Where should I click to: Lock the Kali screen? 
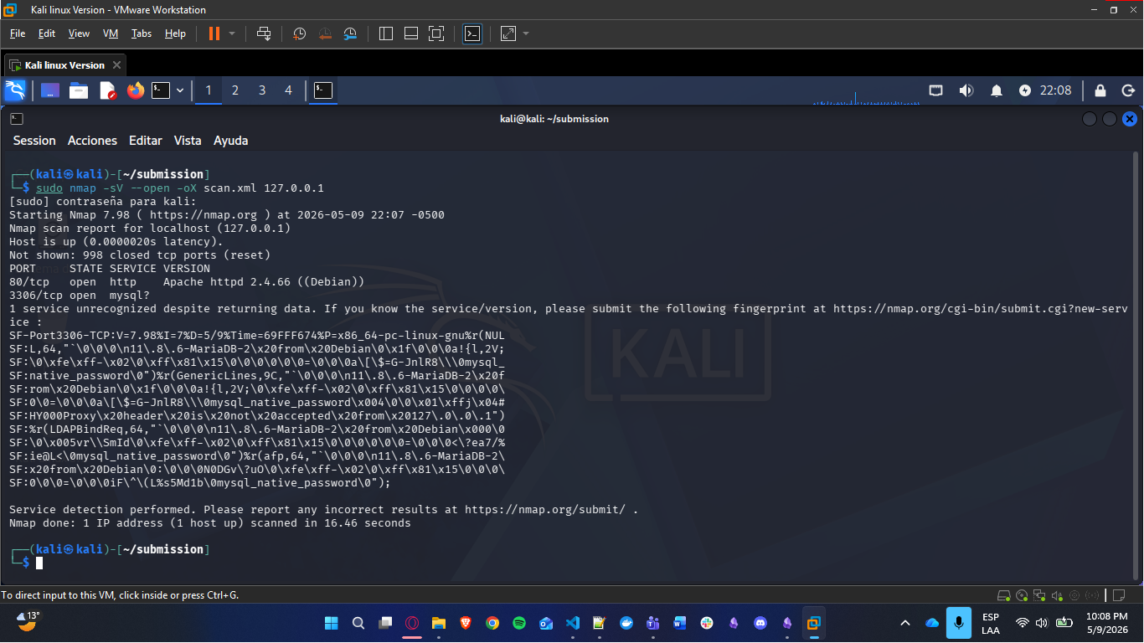pos(1100,90)
